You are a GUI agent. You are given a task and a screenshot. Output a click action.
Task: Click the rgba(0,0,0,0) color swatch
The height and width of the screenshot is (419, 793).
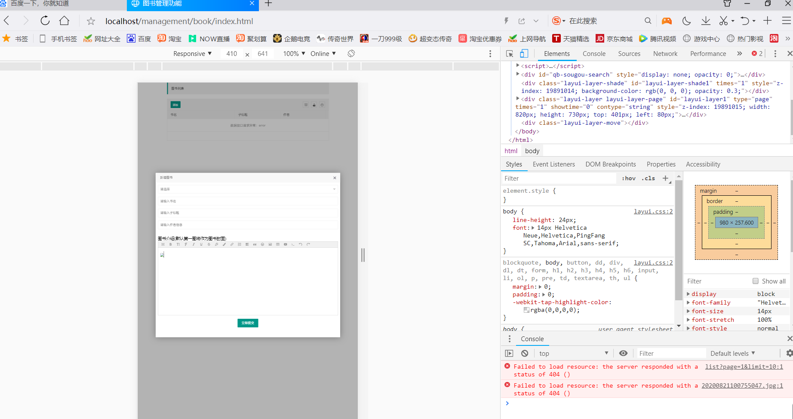click(526, 310)
